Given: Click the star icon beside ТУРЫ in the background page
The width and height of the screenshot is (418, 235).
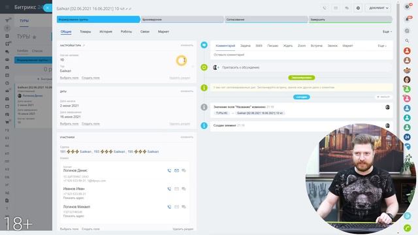Looking at the screenshot, I should click(x=34, y=37).
